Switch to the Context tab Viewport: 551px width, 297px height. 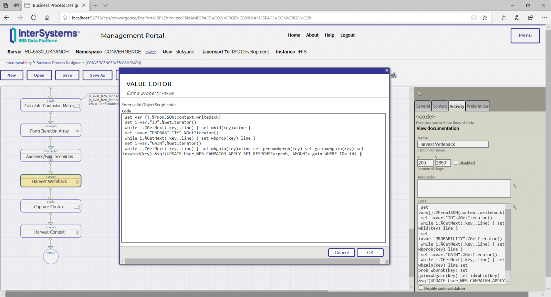(440, 106)
